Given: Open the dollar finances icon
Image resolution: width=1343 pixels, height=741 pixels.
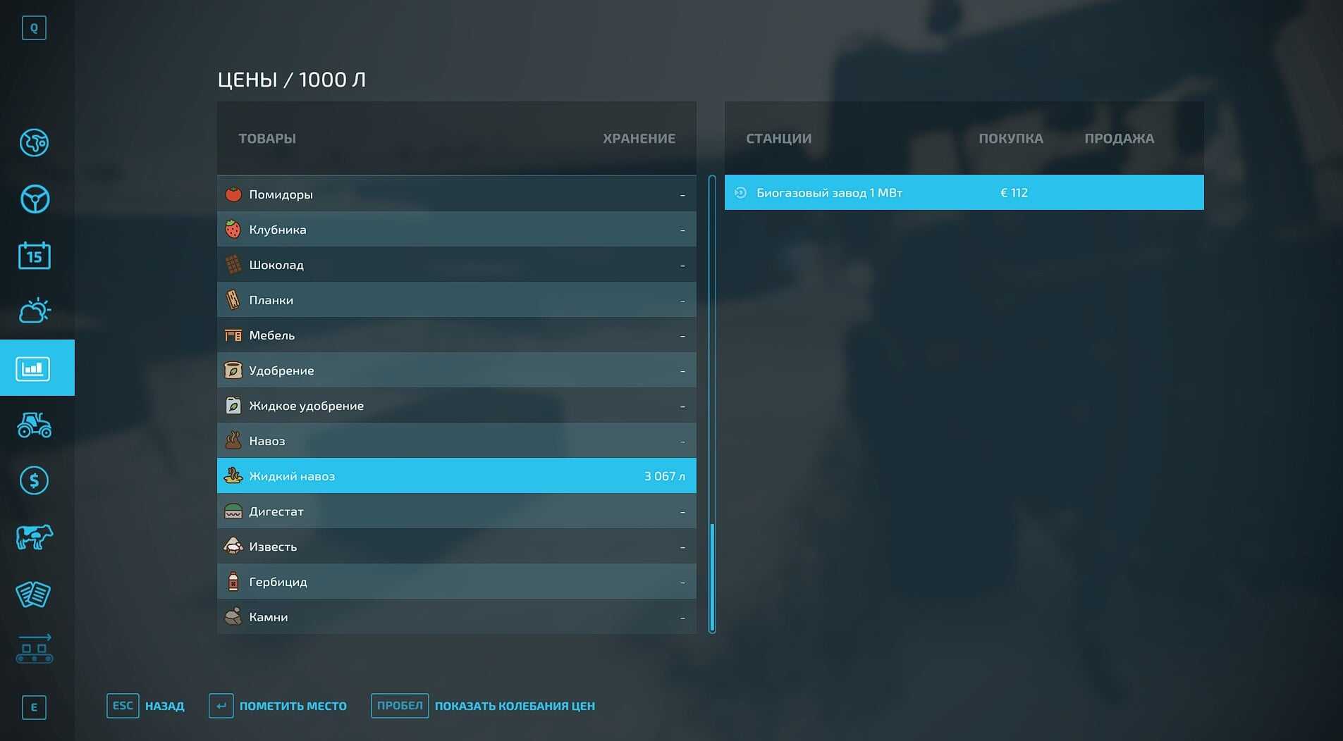Looking at the screenshot, I should click(x=34, y=480).
